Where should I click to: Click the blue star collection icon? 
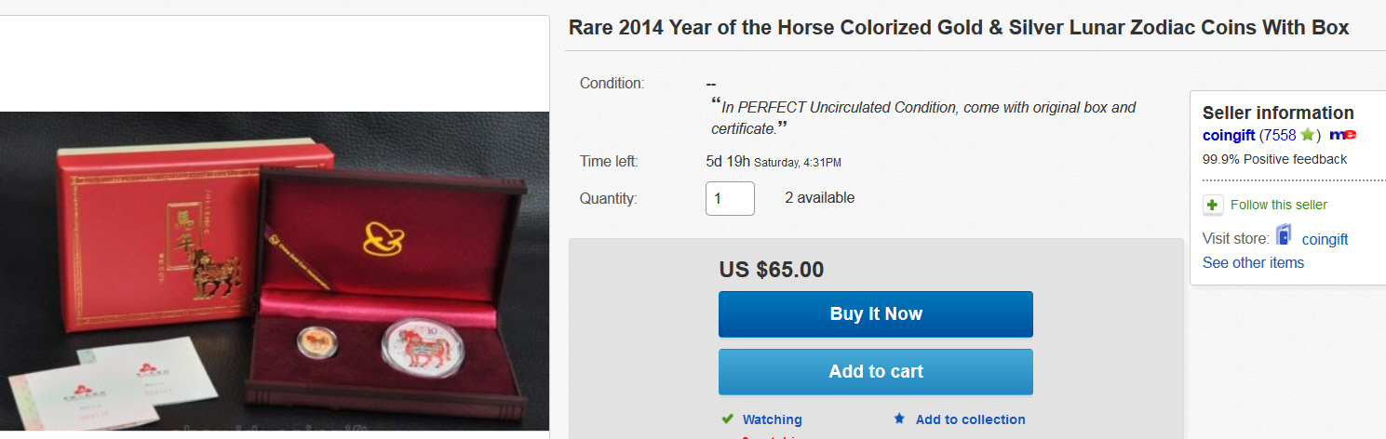click(x=899, y=419)
